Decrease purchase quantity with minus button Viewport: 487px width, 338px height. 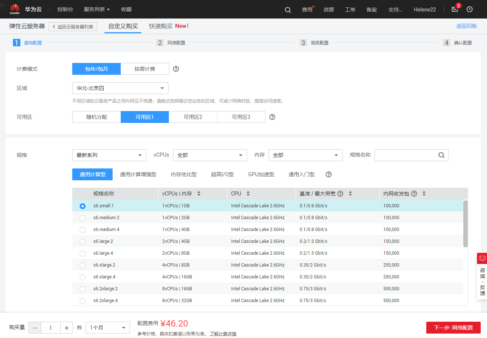click(x=35, y=328)
